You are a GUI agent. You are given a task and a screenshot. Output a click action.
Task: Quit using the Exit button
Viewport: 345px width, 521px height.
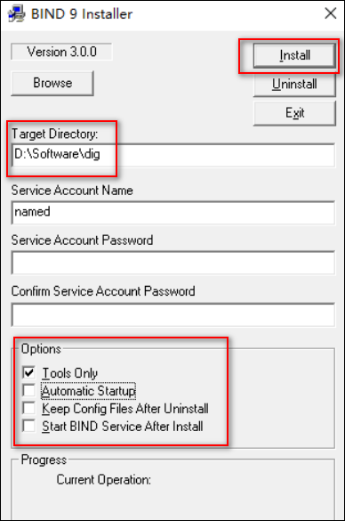click(x=294, y=113)
